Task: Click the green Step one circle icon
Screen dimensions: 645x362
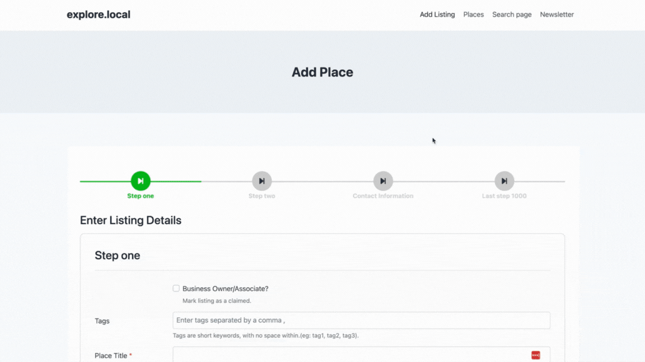Action: point(141,181)
